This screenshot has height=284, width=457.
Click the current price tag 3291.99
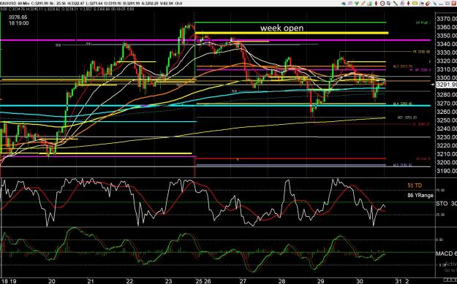[446, 85]
